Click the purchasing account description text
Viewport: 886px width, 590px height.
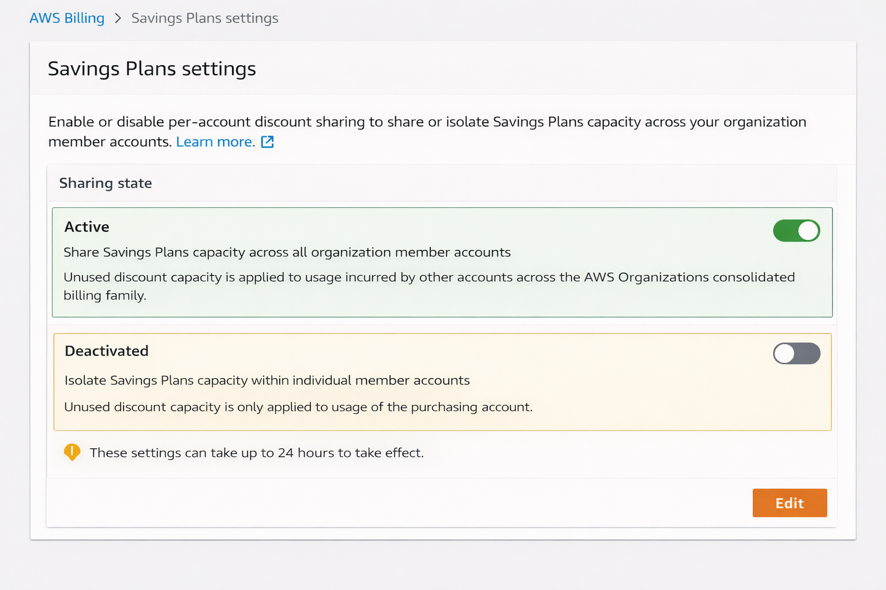tap(298, 407)
